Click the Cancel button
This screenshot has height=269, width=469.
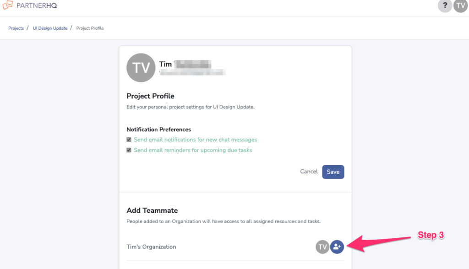click(x=309, y=172)
